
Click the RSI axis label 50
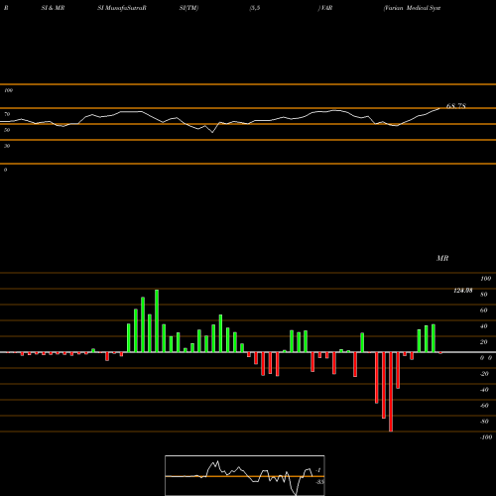click(7, 130)
